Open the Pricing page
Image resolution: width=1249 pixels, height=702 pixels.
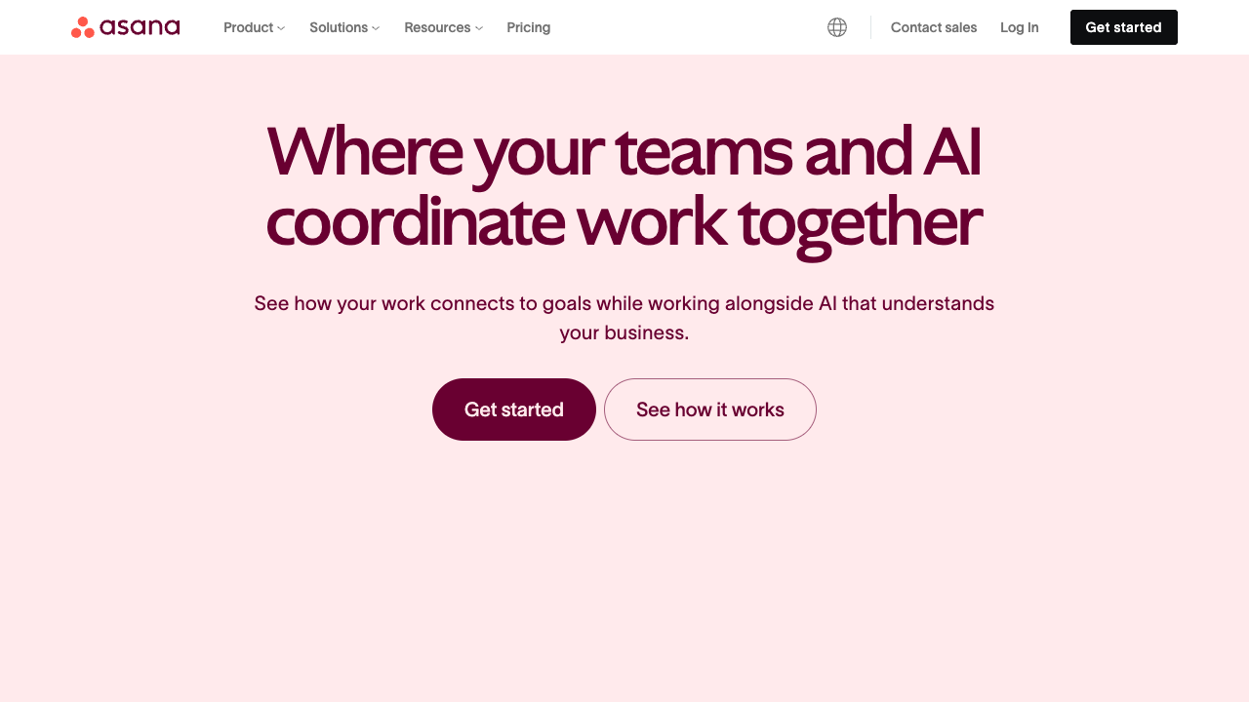[x=528, y=27]
